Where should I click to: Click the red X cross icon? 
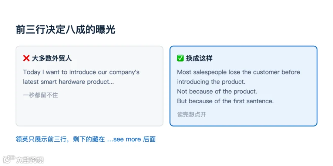tap(26, 58)
